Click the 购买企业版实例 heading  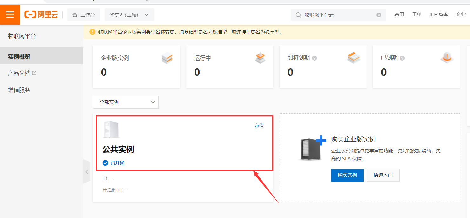pos(353,139)
